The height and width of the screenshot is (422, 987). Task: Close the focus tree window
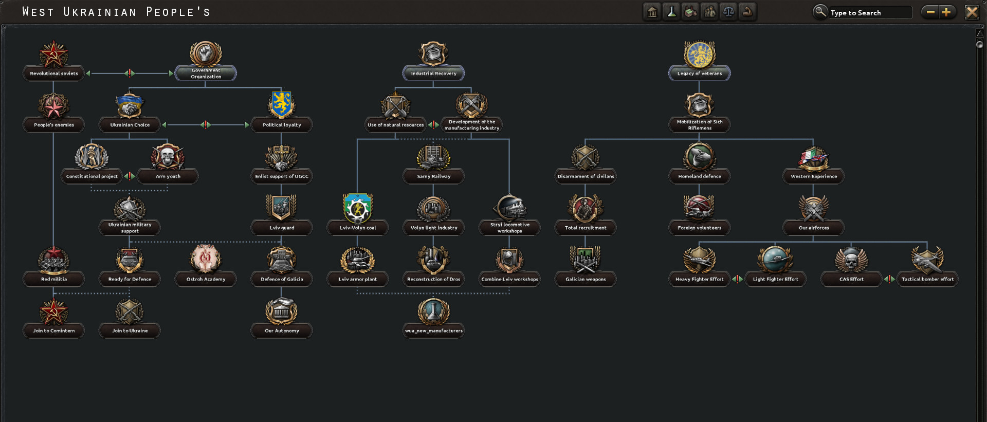pyautogui.click(x=972, y=12)
